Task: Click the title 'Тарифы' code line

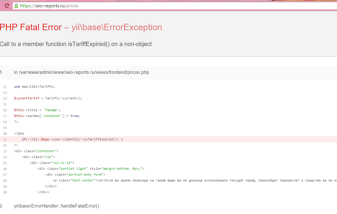Action: tap(37, 110)
